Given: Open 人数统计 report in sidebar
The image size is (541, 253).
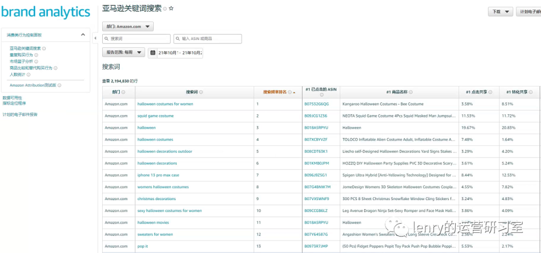Looking at the screenshot, I should click(18, 74).
